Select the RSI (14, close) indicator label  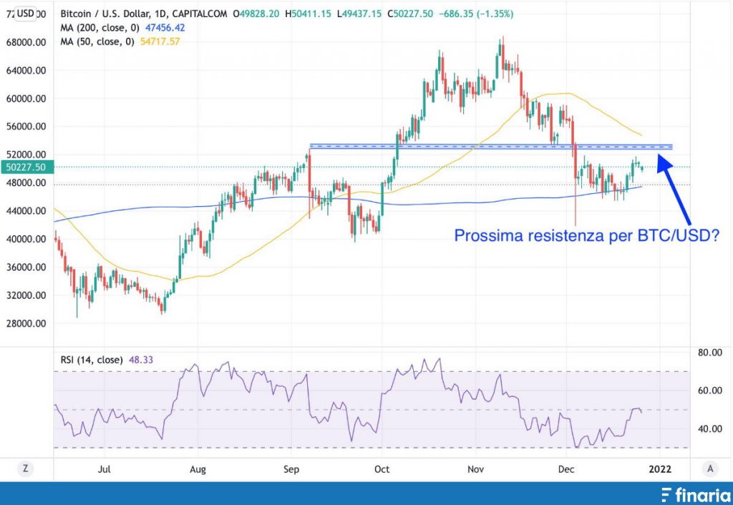[x=92, y=360]
